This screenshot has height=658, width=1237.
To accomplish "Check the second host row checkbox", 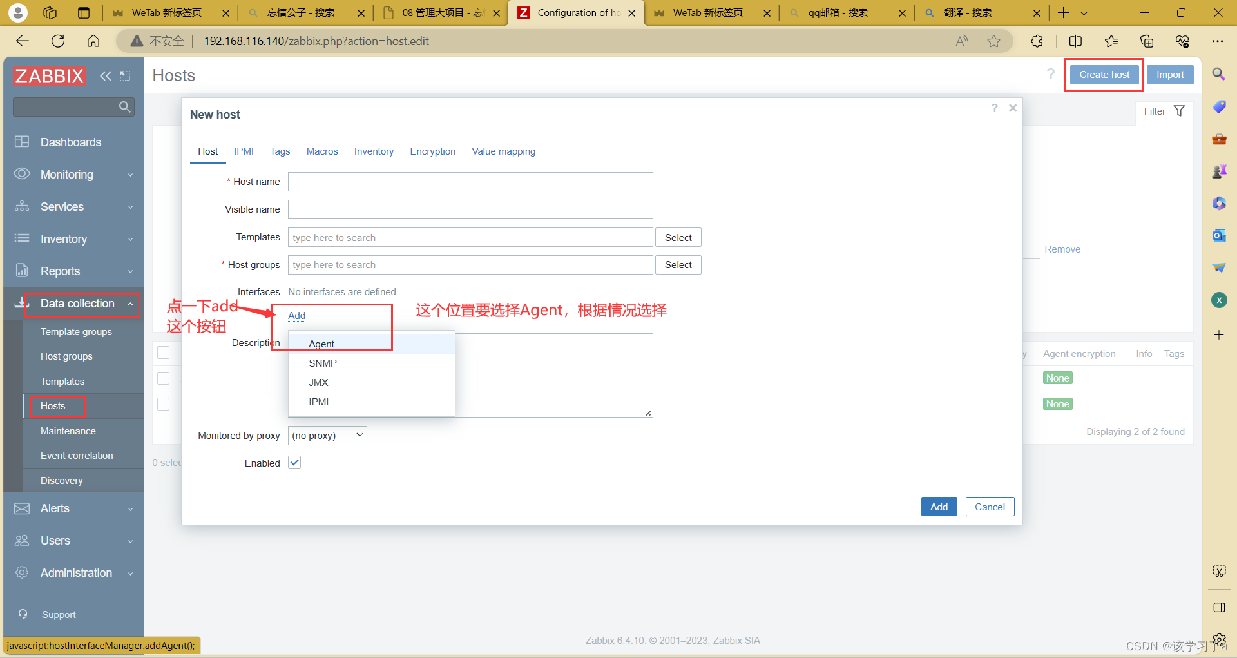I will coord(164,404).
